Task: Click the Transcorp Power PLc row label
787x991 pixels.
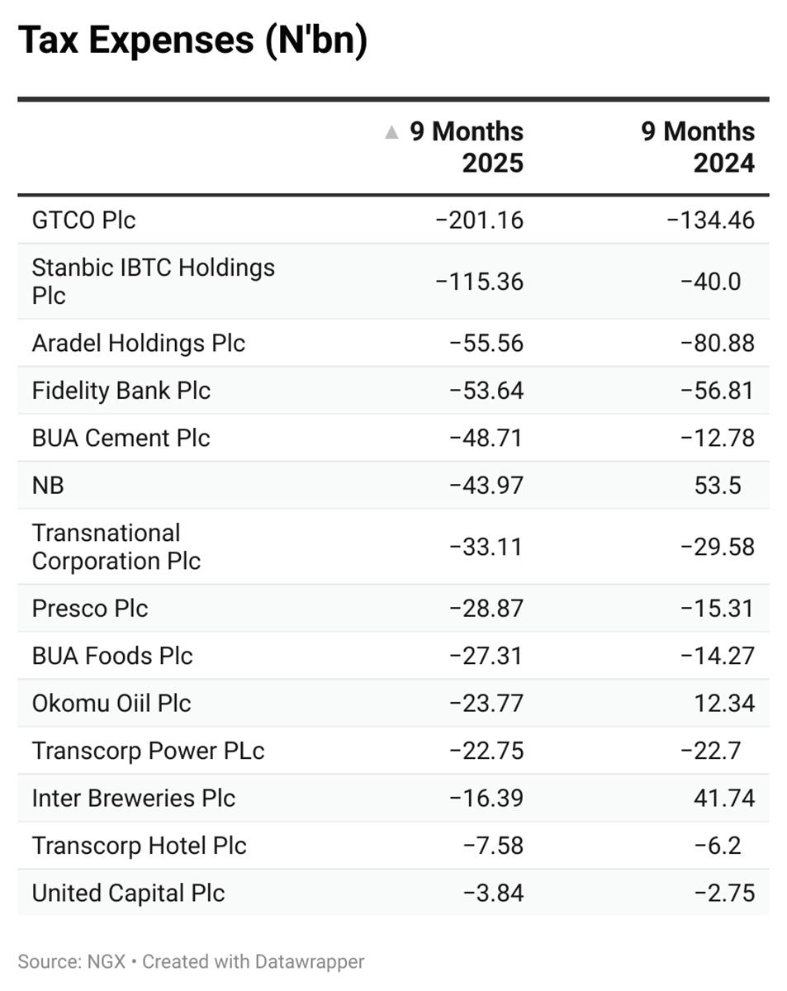Action: 148,751
